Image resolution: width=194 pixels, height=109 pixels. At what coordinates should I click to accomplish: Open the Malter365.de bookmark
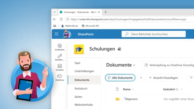70,26
